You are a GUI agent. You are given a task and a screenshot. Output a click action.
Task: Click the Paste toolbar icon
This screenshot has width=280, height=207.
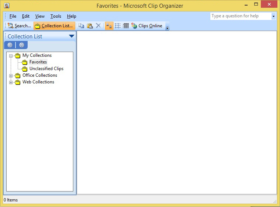coord(90,26)
